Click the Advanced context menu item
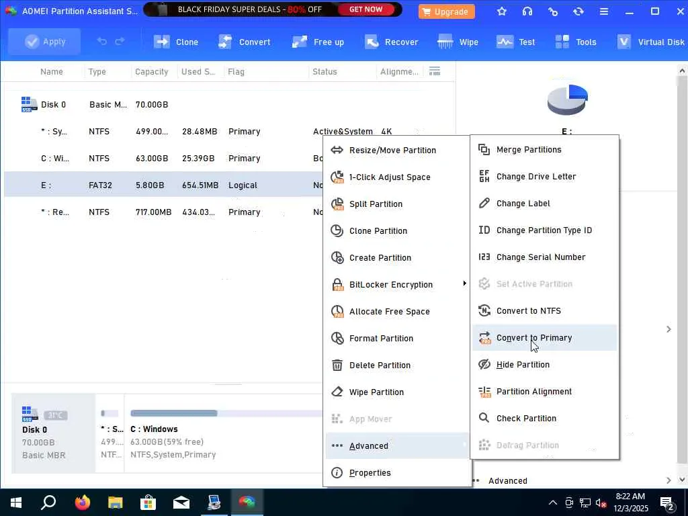 (x=397, y=446)
